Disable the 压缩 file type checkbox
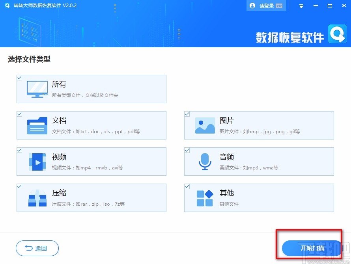The image size is (351, 264). coord(19,186)
